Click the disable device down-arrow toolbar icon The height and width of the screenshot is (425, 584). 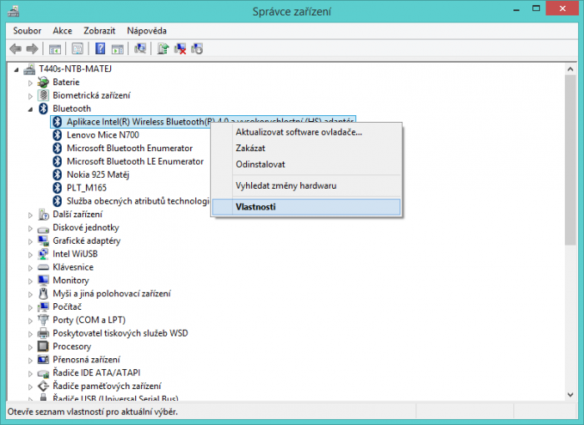pos(197,49)
